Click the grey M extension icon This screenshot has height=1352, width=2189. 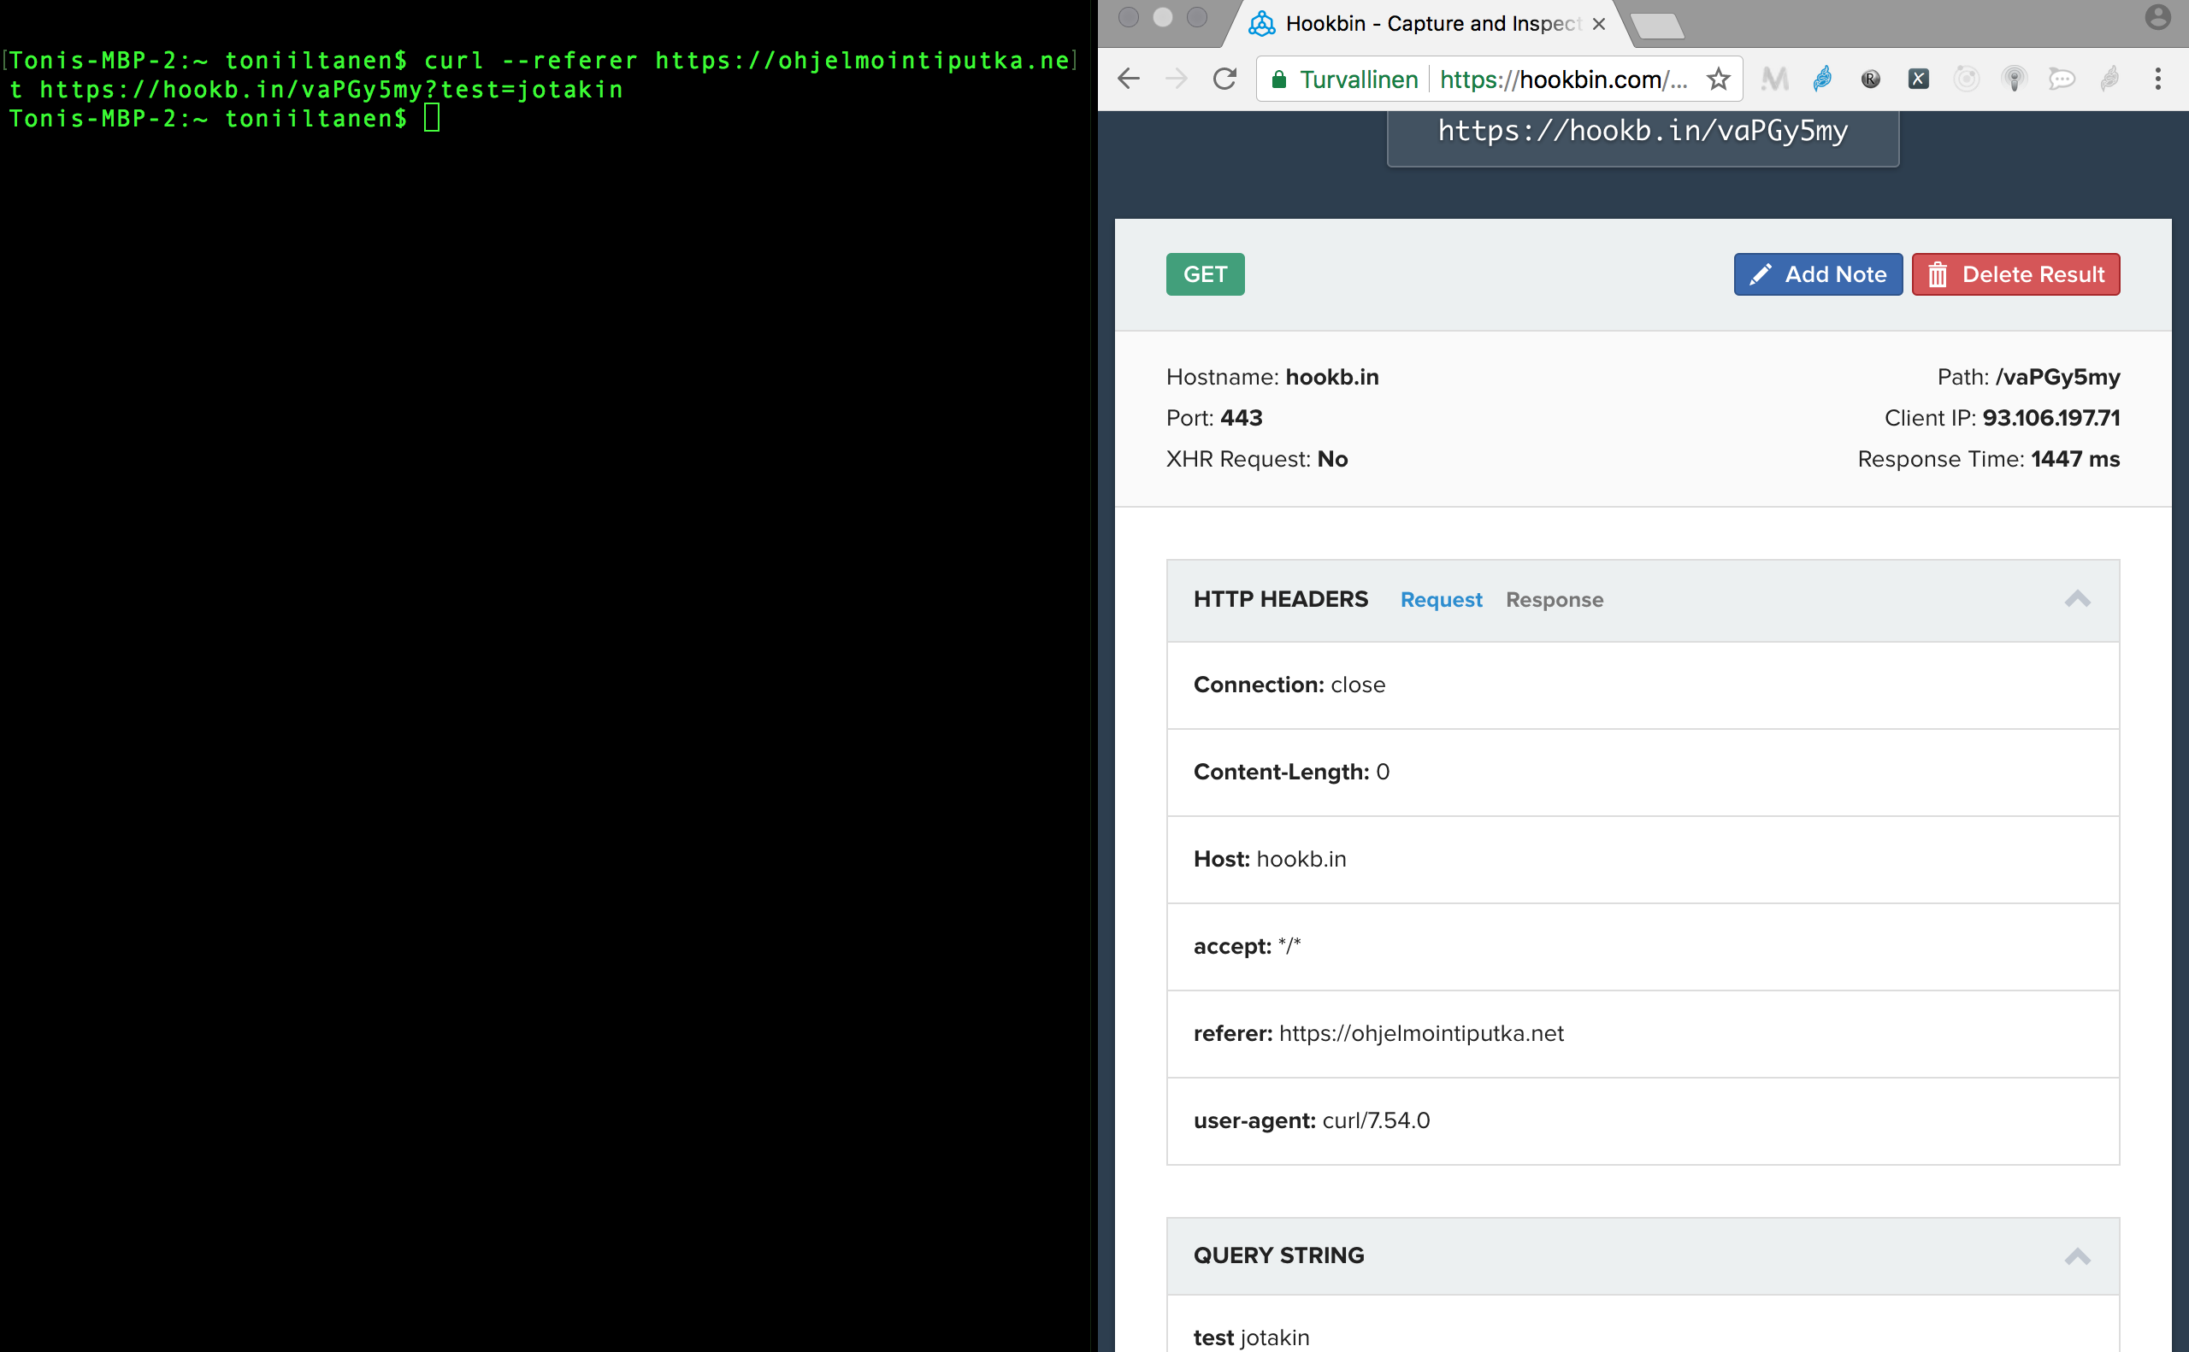(1775, 79)
